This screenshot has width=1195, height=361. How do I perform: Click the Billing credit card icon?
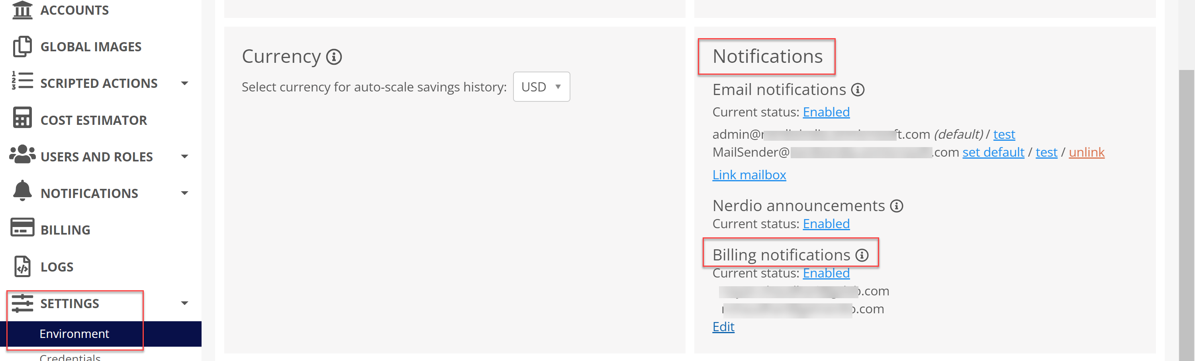(22, 228)
